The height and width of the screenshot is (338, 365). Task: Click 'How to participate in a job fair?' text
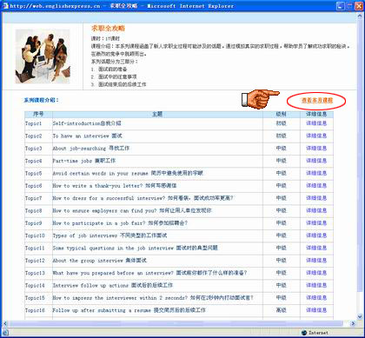click(x=99, y=222)
